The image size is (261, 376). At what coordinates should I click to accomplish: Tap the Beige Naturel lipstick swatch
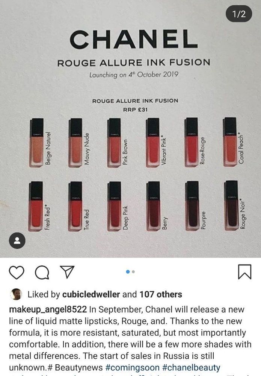tap(36, 143)
